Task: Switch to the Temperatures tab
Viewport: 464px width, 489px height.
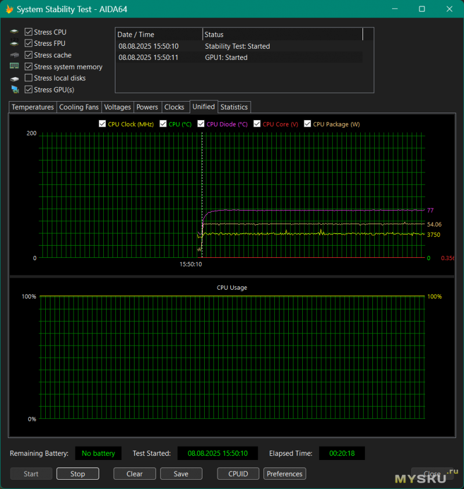Action: point(32,107)
